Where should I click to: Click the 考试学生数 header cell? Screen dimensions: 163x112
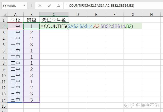[54, 20]
